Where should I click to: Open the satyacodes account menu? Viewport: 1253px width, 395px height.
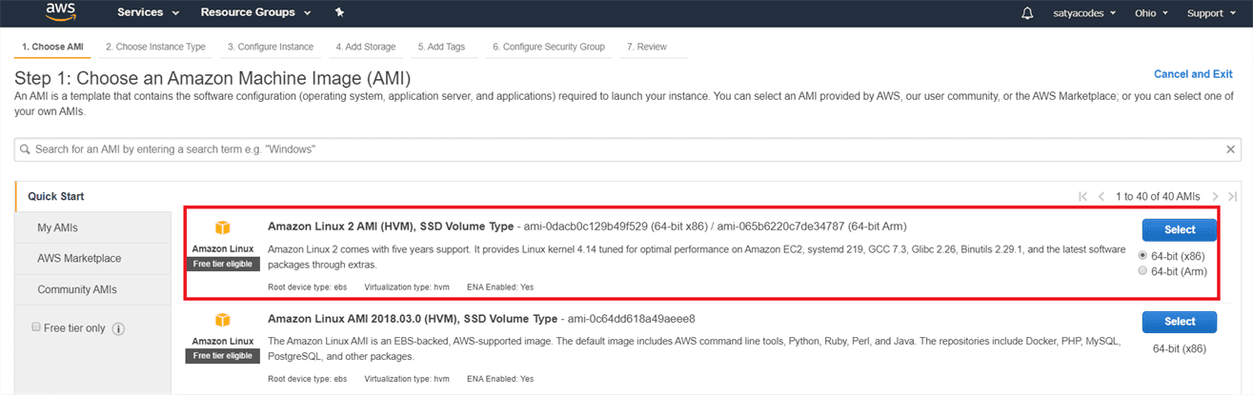point(1081,13)
